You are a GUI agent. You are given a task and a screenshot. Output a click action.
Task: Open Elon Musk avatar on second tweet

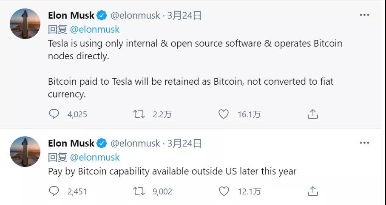[25, 152]
